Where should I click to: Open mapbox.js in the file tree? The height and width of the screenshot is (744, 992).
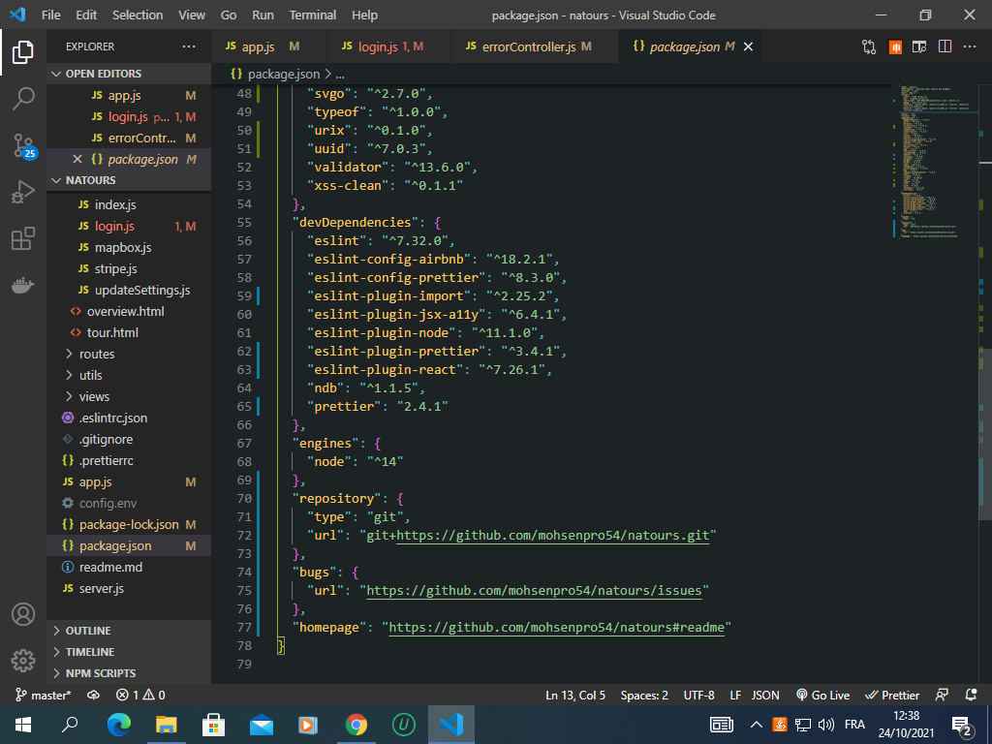129,247
